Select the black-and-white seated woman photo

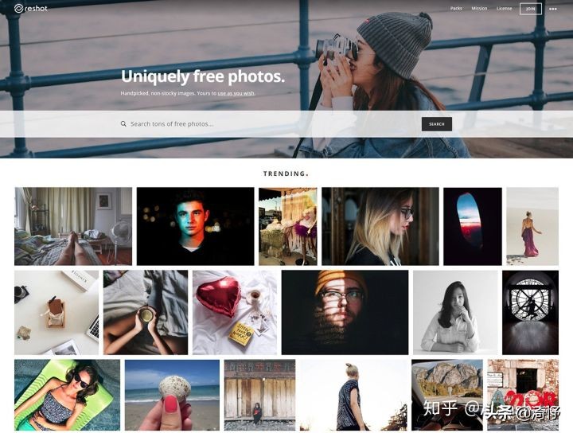tap(455, 313)
